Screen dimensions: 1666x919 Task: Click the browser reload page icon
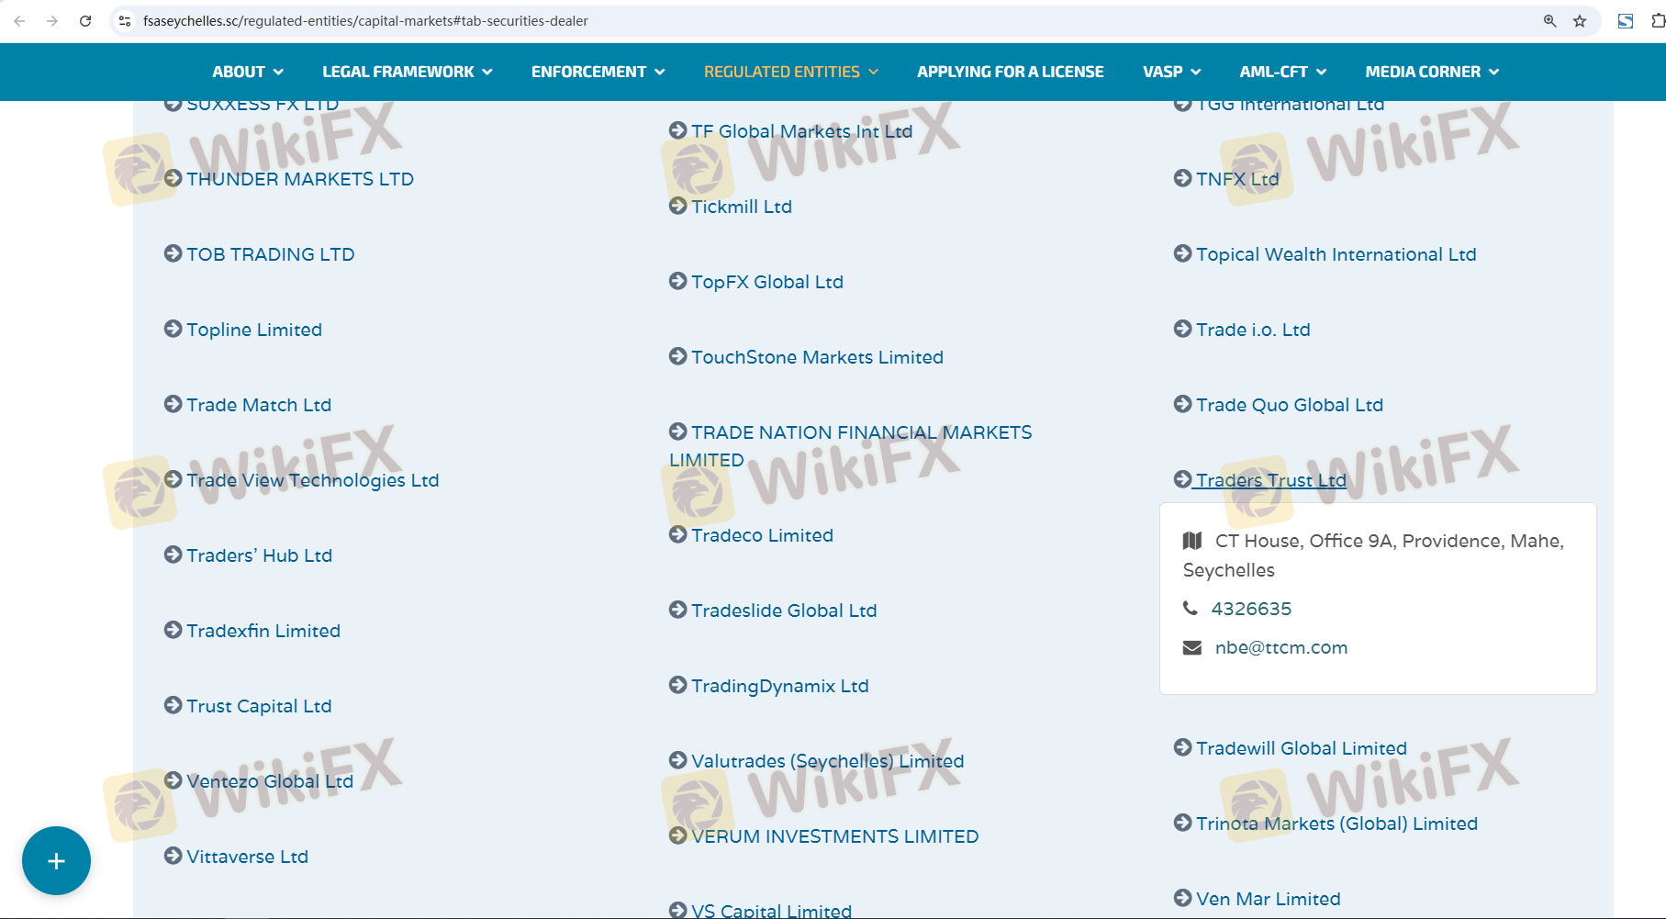point(85,21)
